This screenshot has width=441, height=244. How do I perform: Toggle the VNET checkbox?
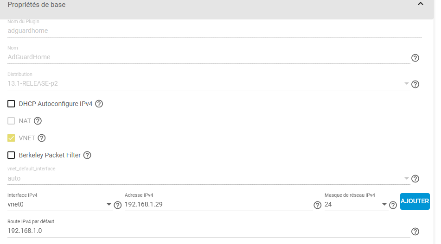pyautogui.click(x=11, y=138)
